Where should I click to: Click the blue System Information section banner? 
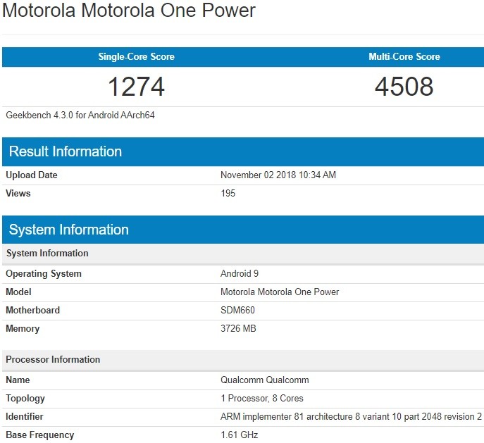(x=243, y=230)
